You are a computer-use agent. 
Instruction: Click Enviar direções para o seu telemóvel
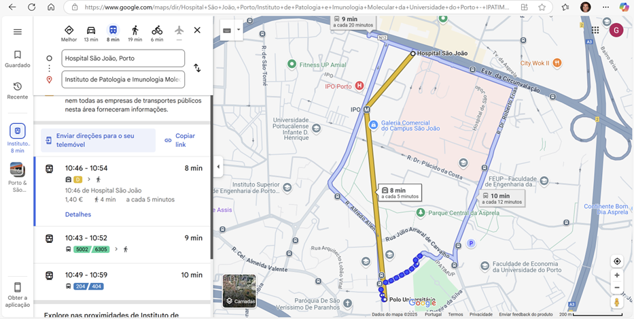click(x=99, y=140)
